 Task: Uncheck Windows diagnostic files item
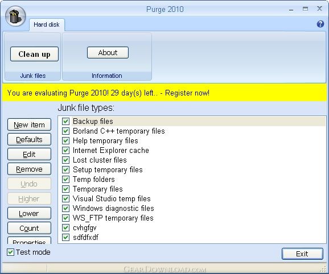click(65, 208)
